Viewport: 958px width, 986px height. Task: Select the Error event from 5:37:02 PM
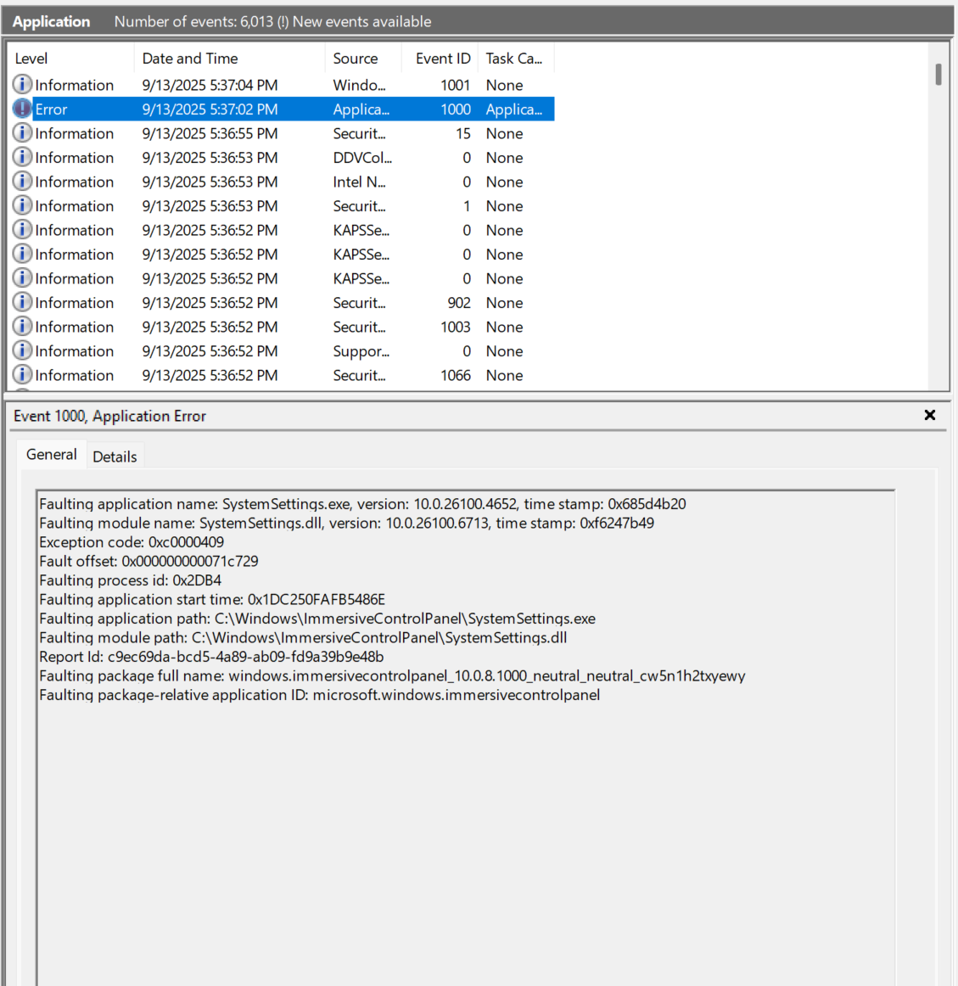click(255, 109)
